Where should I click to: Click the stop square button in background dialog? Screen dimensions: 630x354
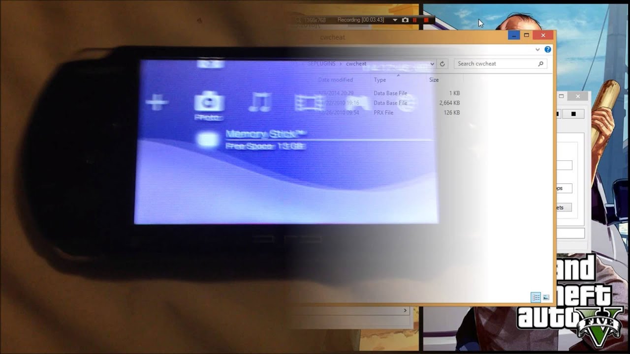pos(573,114)
